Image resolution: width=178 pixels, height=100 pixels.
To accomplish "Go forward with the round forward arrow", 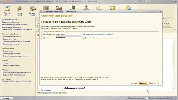I will [x=8, y=1].
